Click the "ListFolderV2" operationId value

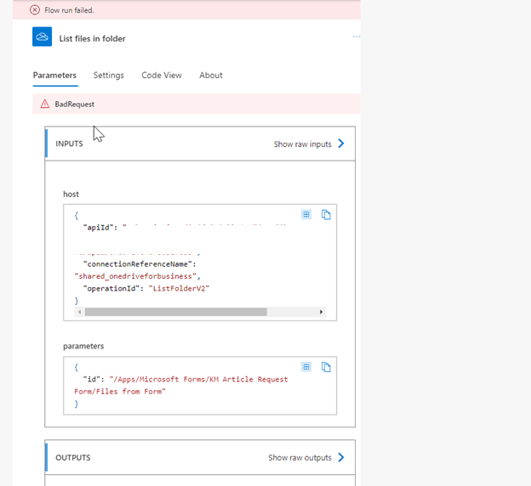pos(179,289)
